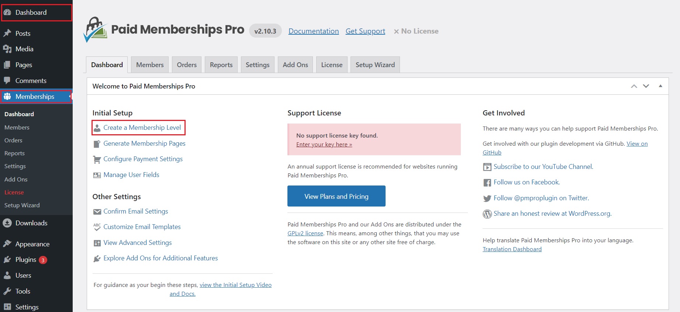Click Enter your key here link
The height and width of the screenshot is (312, 680).
click(x=324, y=145)
